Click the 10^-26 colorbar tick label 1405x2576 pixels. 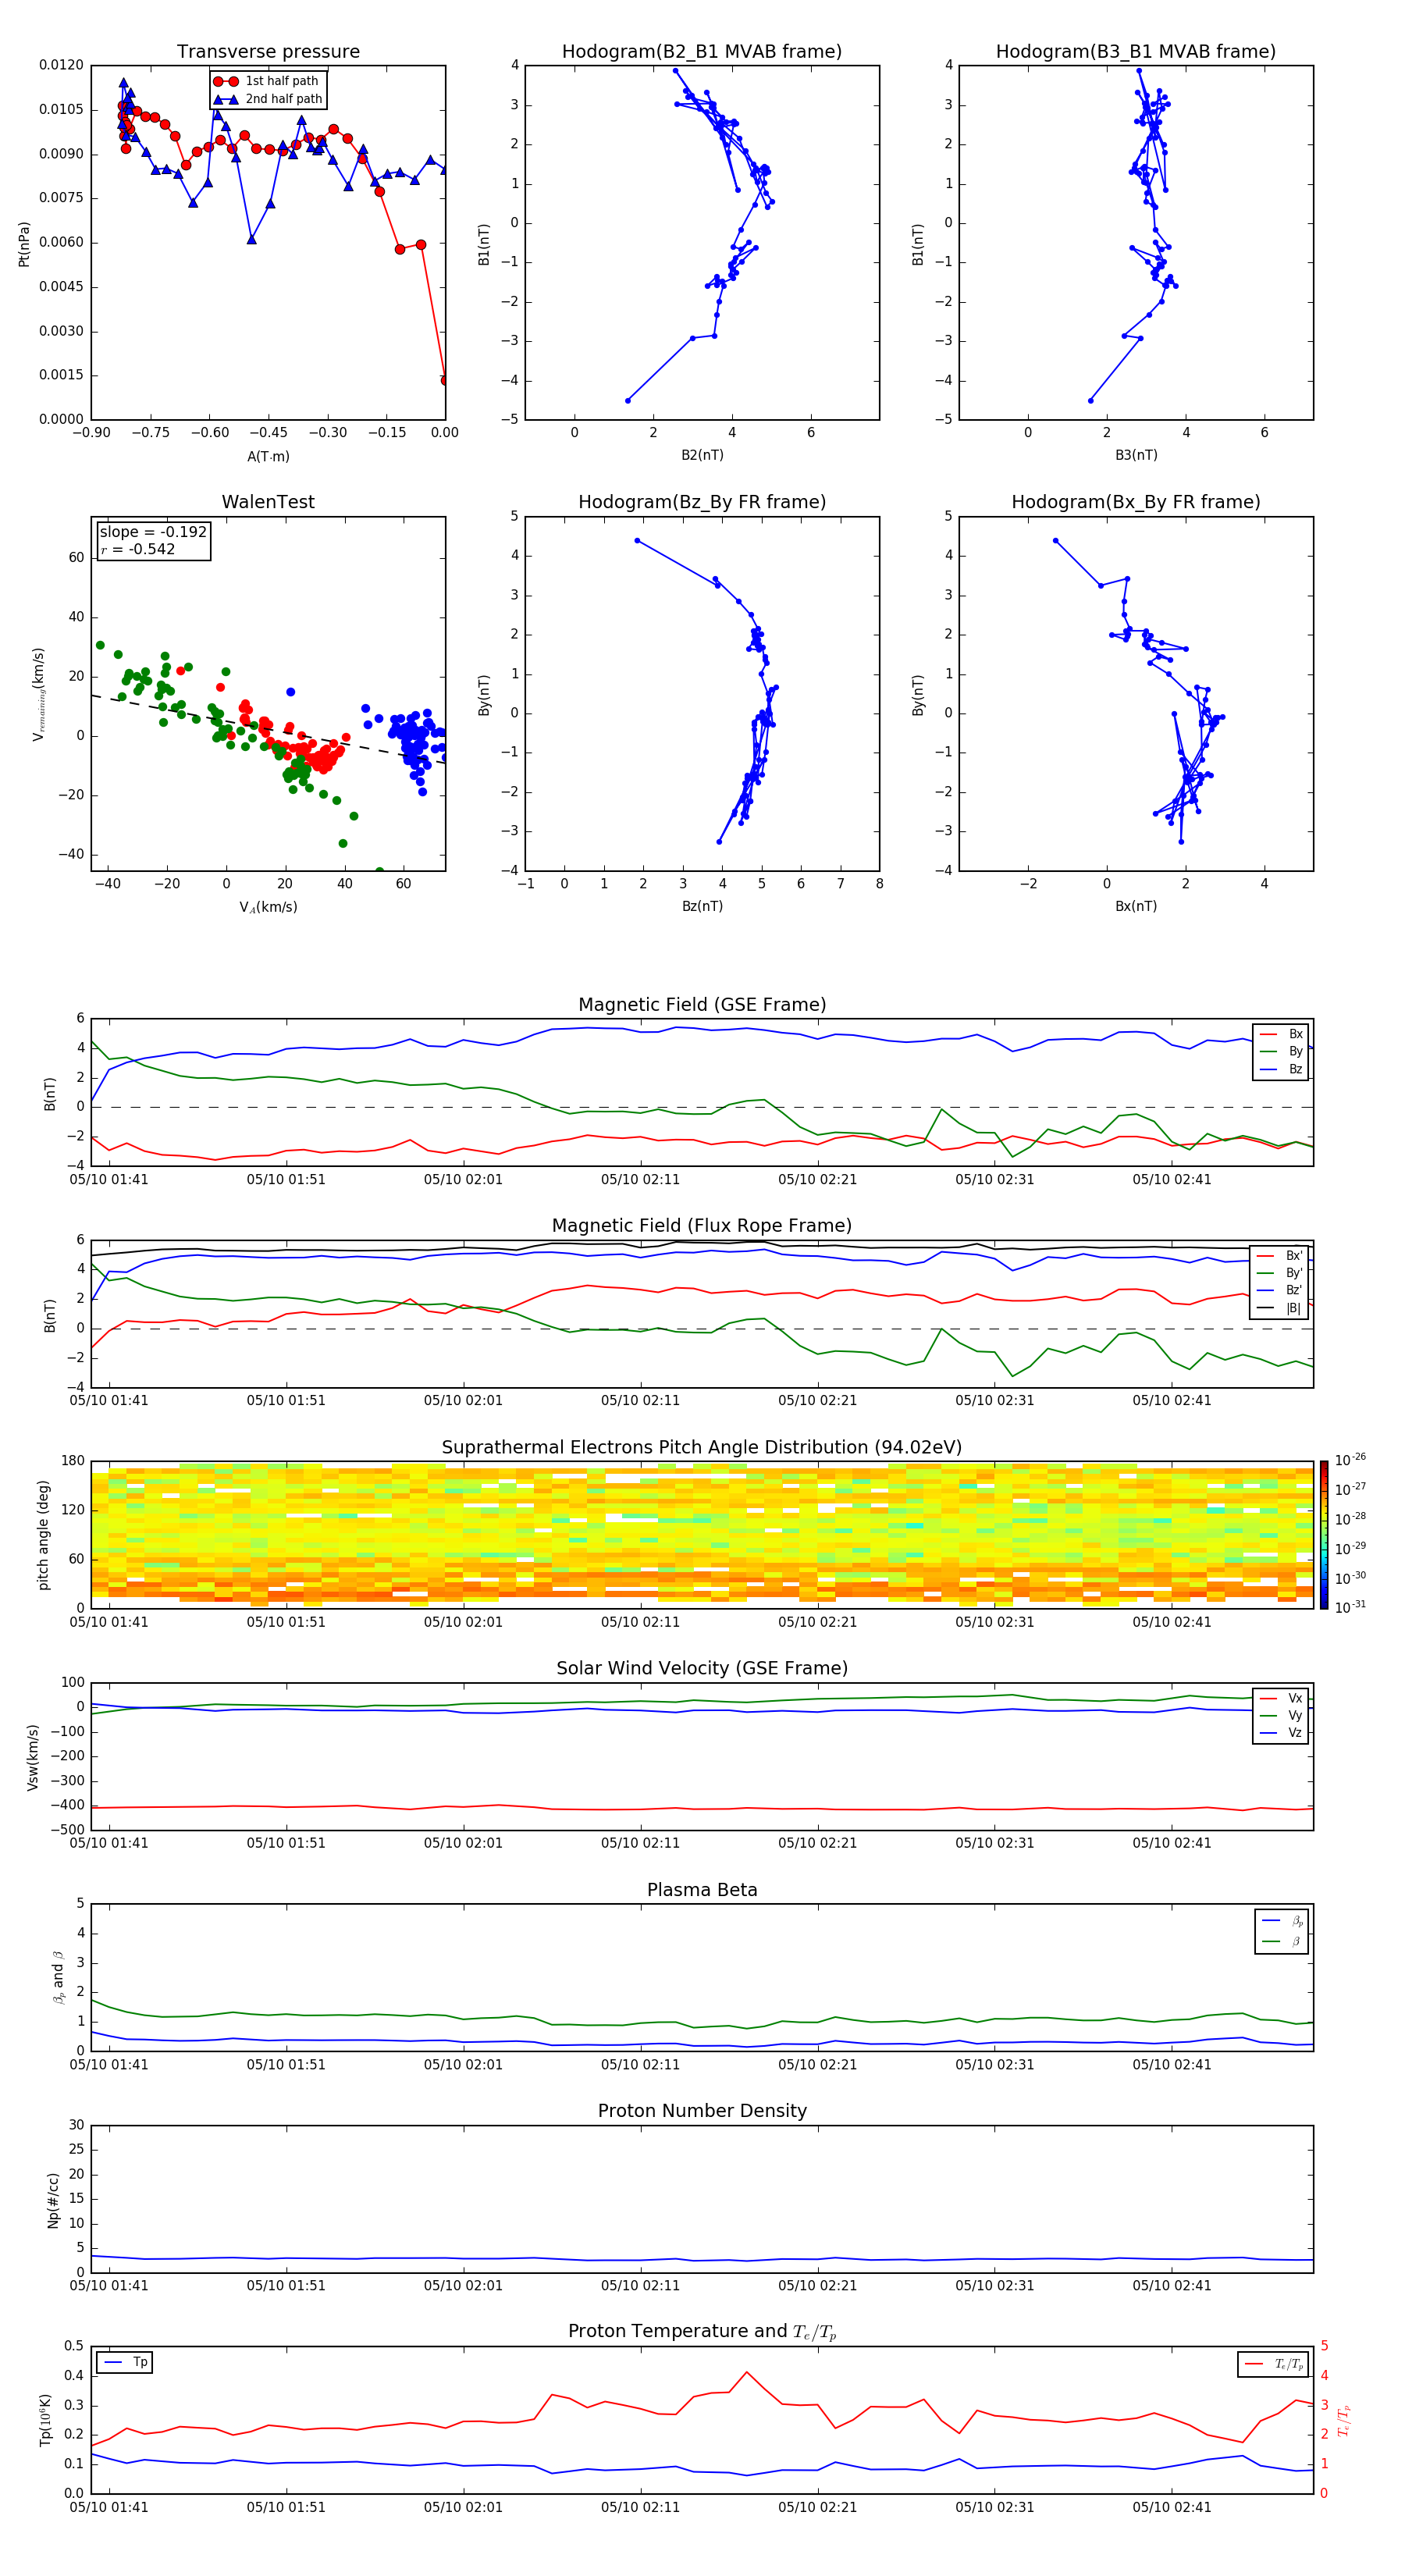click(x=1350, y=1460)
